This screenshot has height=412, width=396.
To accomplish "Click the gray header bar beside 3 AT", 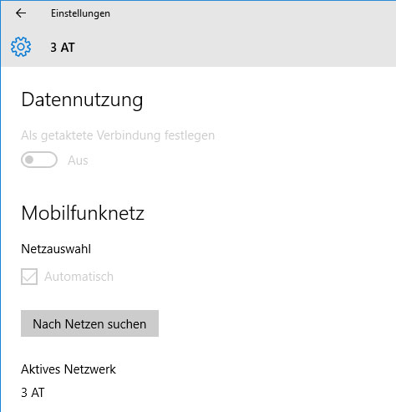I will tap(236, 47).
